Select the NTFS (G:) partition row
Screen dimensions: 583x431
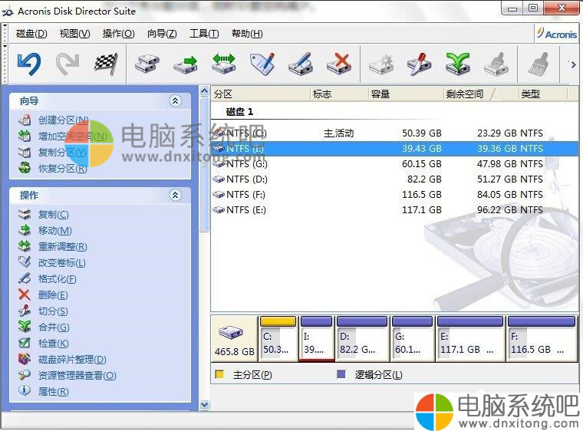pyautogui.click(x=394, y=163)
